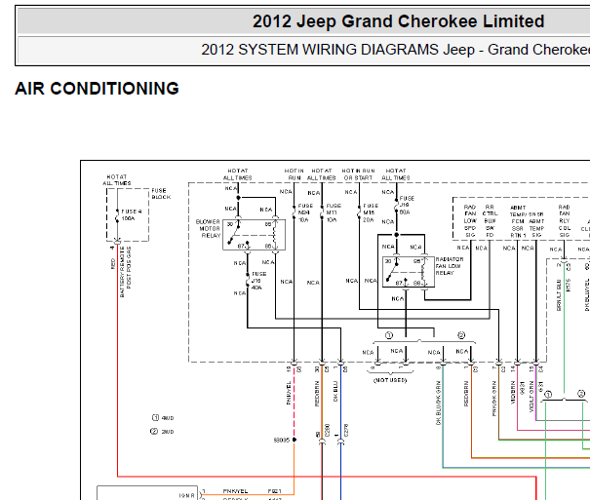Select the "2012 SYSTEM WIRING DIAGRAMS" subtitle line
The width and height of the screenshot is (590, 500).
(x=395, y=50)
